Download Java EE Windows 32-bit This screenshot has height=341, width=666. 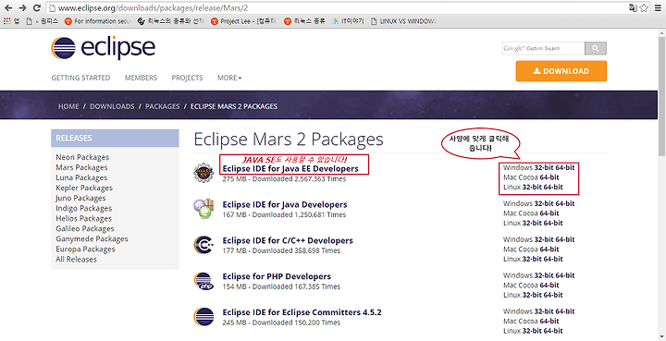[544, 167]
